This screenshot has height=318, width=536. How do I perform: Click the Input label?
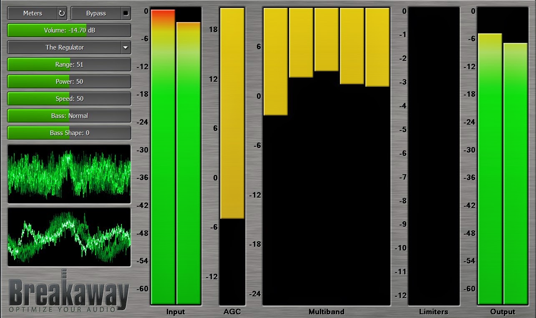(x=176, y=312)
